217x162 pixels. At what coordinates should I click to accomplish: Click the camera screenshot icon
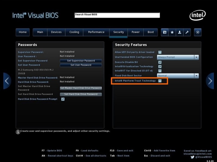point(165,32)
